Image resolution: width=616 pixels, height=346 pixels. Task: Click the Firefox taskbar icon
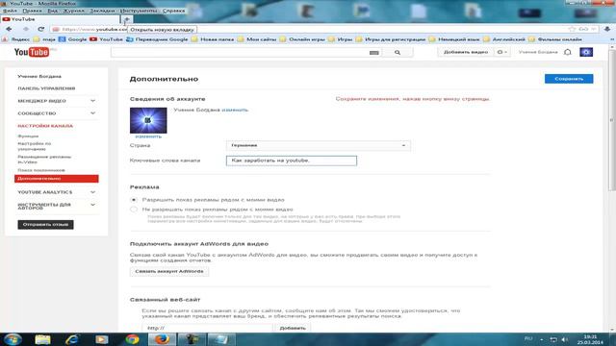tap(162, 339)
